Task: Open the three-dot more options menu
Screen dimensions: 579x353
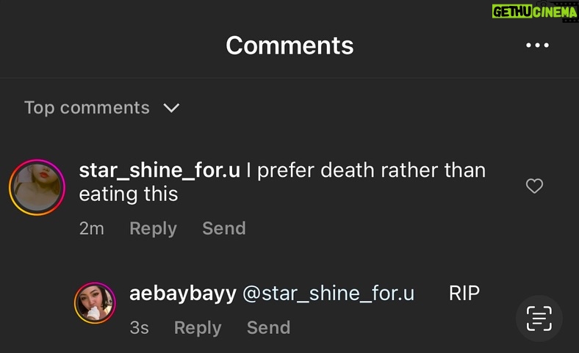Action: point(537,46)
